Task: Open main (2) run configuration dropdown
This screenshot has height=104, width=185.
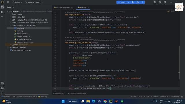Action: click(124, 2)
